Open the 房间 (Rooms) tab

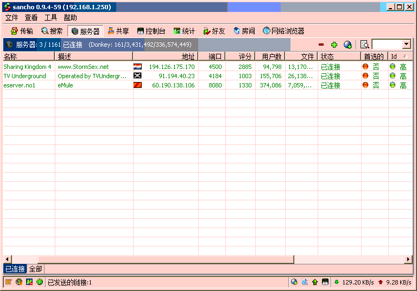(x=244, y=31)
